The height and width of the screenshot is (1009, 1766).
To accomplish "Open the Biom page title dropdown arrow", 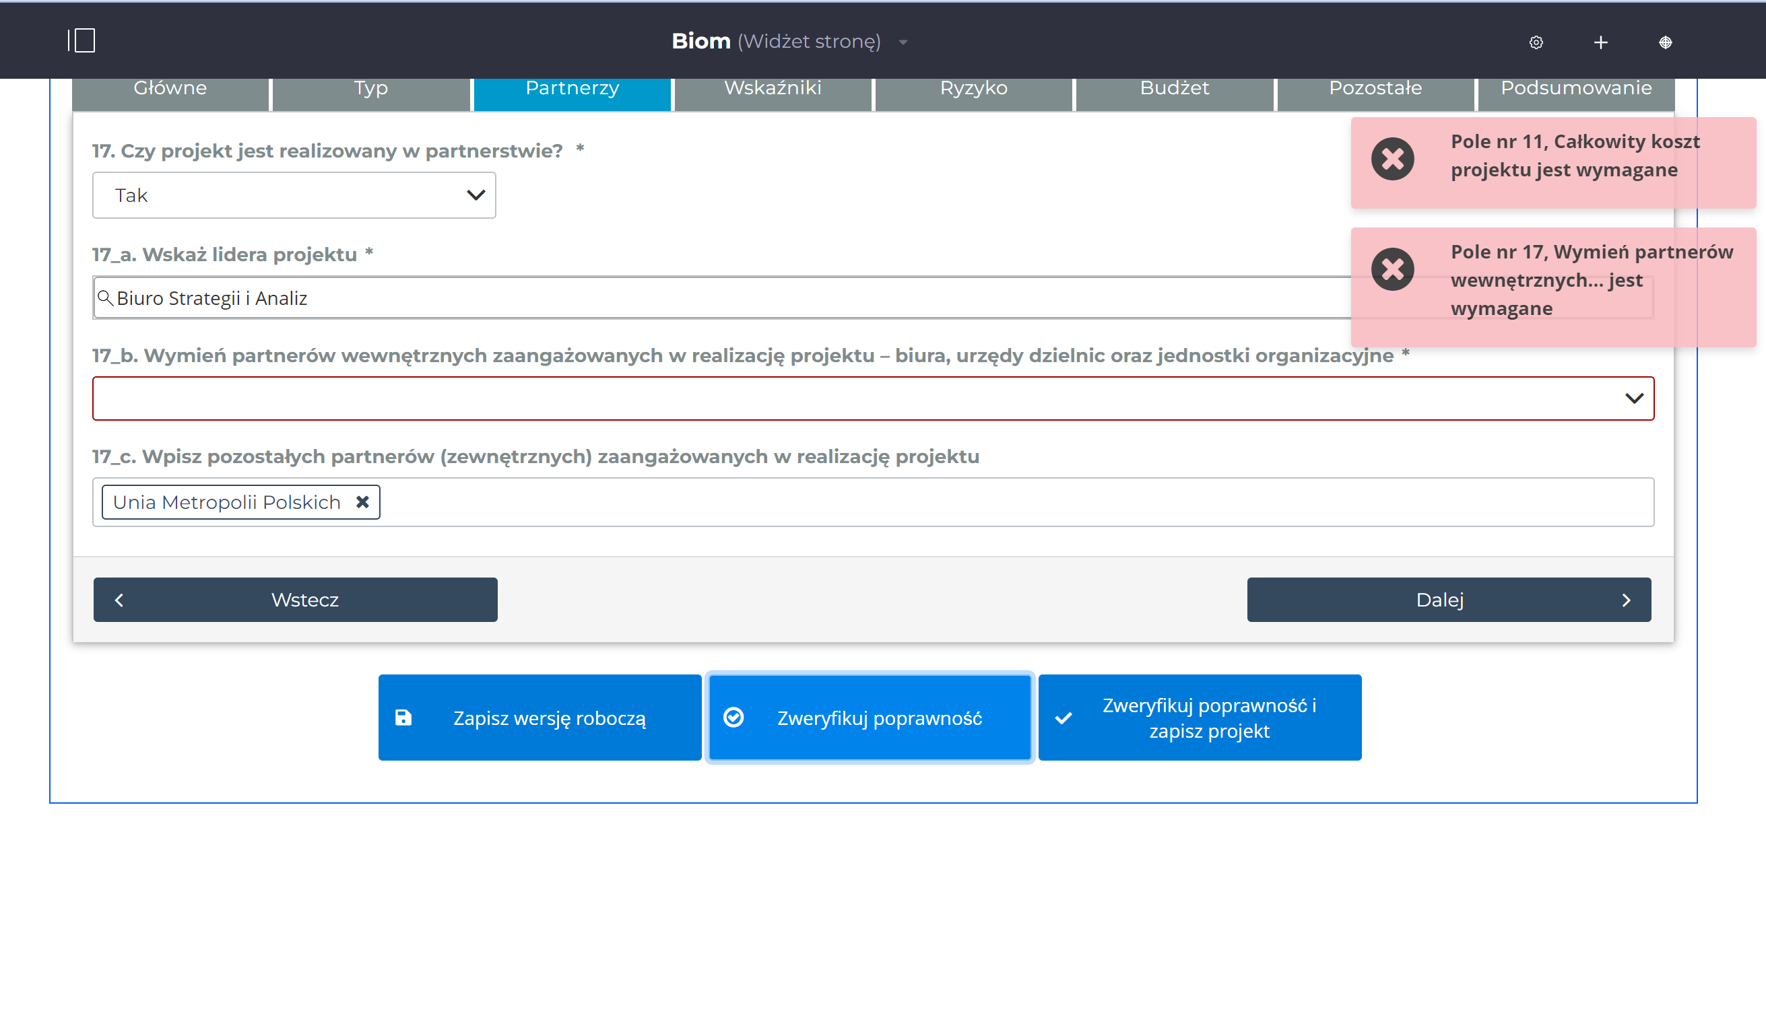I will click(x=903, y=42).
